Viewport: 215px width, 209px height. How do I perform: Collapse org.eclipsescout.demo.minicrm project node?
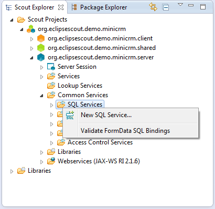(21, 29)
